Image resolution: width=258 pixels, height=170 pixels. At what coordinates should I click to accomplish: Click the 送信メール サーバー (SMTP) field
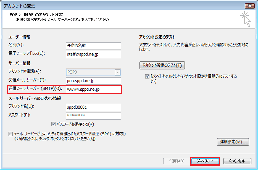[x=93, y=89]
